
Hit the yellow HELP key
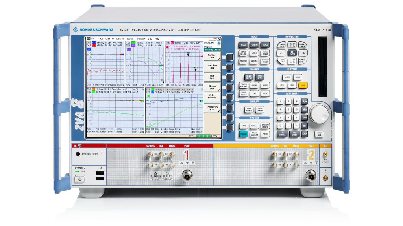pyautogui.click(x=303, y=85)
